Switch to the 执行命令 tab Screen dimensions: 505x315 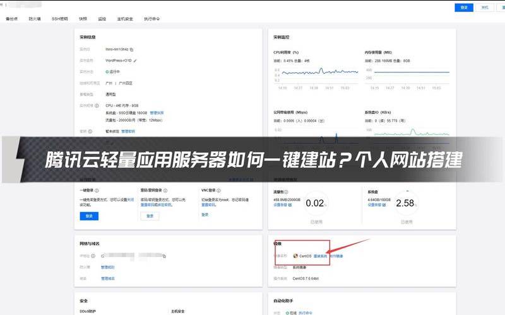[x=151, y=19]
